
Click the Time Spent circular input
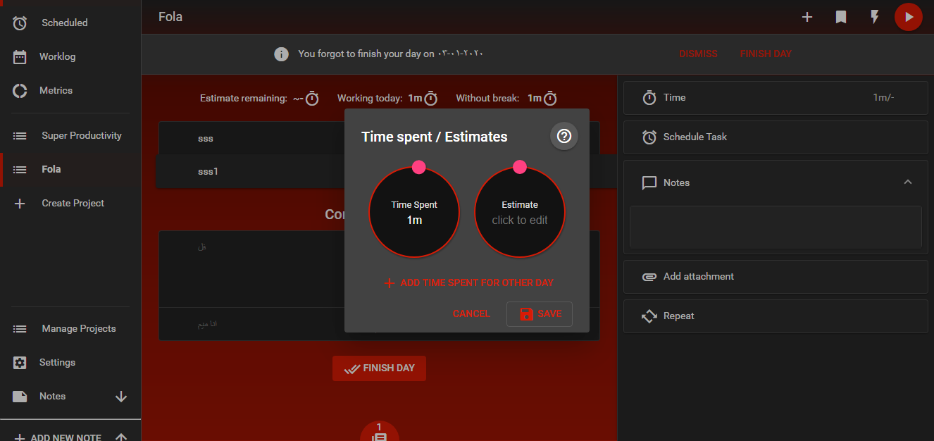click(x=414, y=212)
